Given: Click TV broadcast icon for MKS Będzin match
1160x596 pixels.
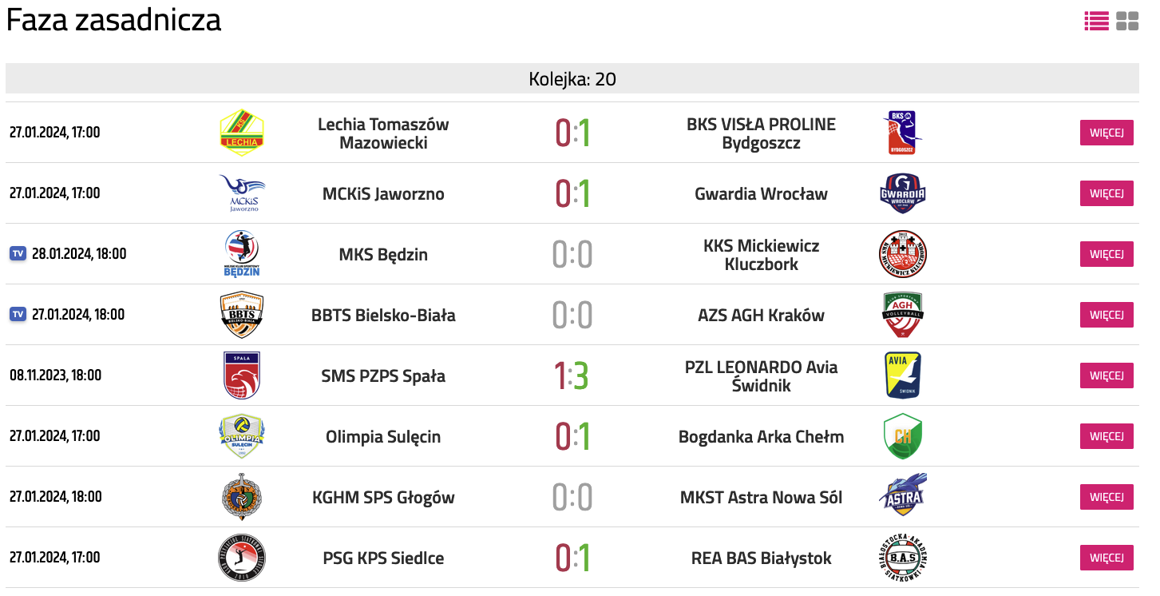Looking at the screenshot, I should pos(18,254).
